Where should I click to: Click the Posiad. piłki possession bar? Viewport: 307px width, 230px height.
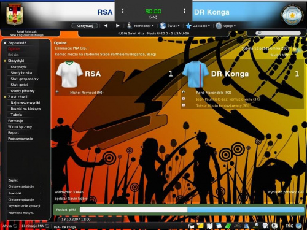click(x=192, y=210)
